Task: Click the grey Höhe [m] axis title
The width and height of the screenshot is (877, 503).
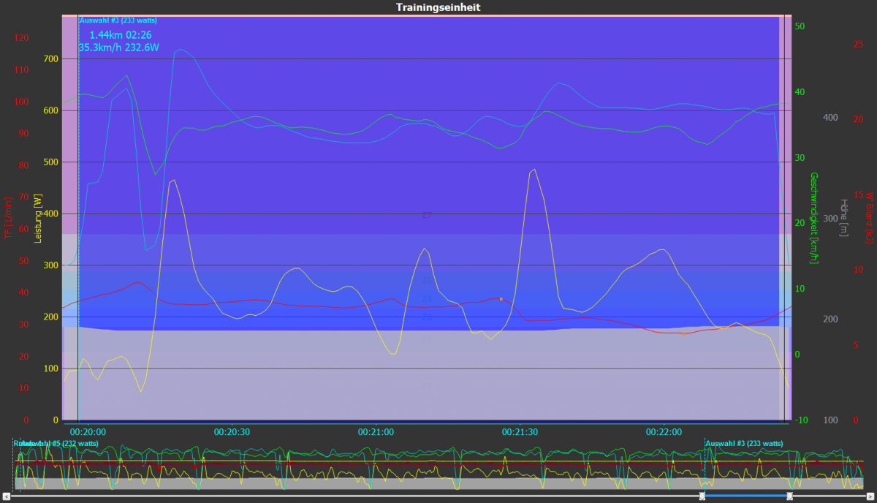Action: click(x=845, y=219)
